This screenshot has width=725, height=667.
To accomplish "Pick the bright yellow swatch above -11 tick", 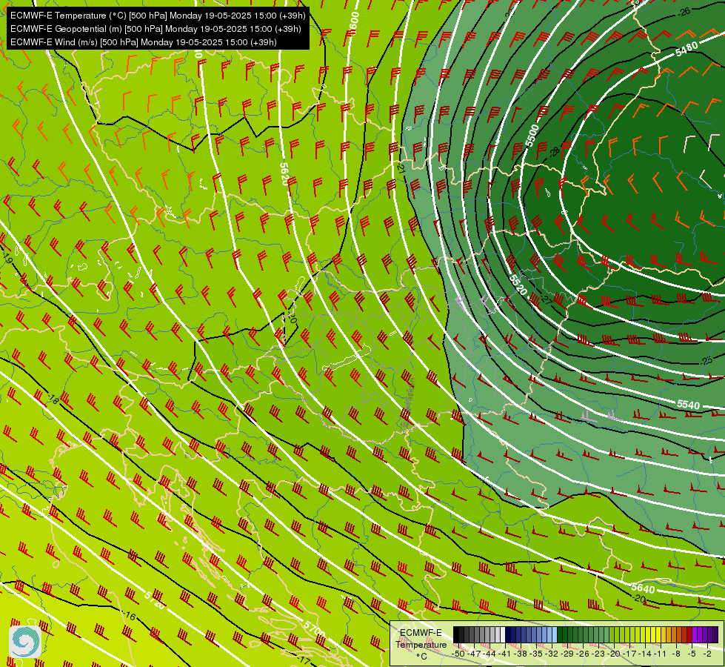I will pos(658,634).
